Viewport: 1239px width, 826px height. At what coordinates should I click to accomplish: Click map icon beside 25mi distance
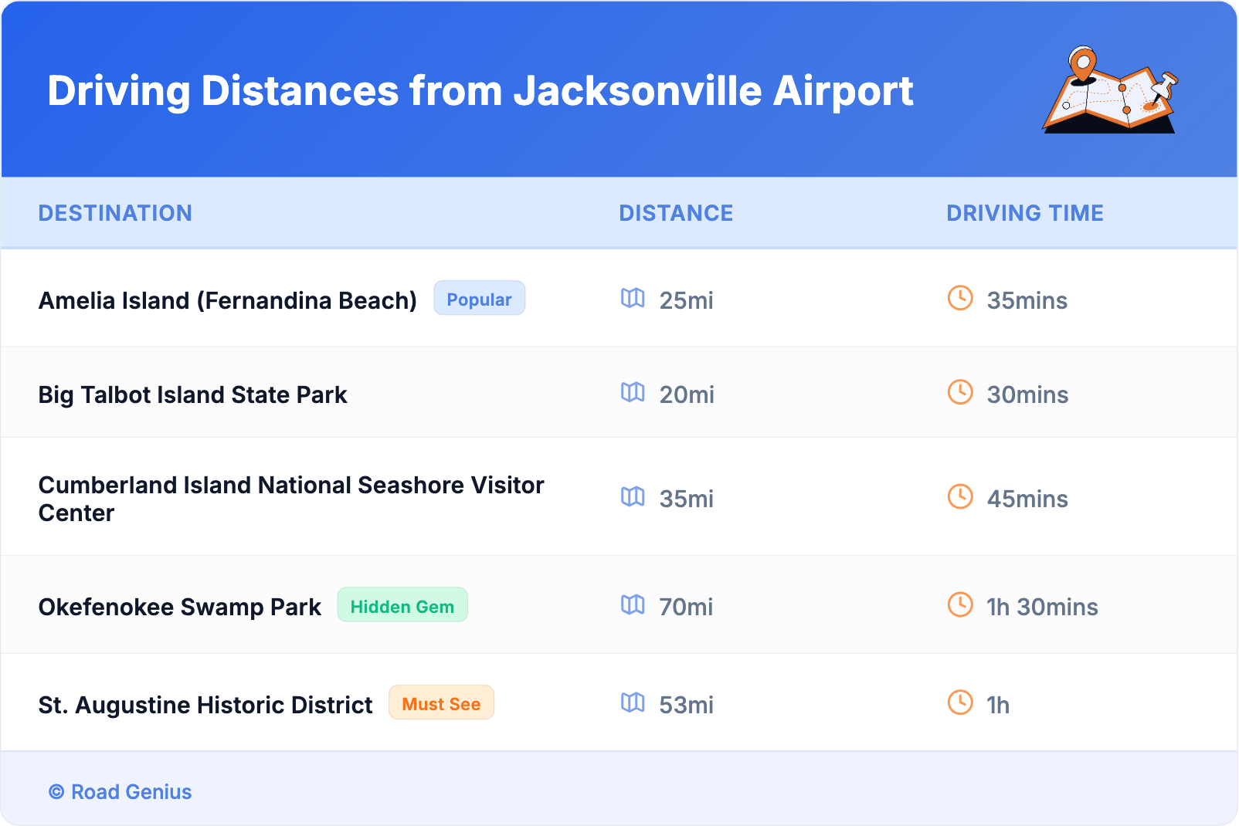coord(633,298)
